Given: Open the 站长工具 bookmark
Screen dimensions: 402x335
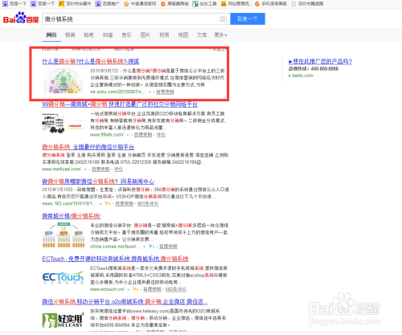Looking at the screenshot, I should (204, 4).
